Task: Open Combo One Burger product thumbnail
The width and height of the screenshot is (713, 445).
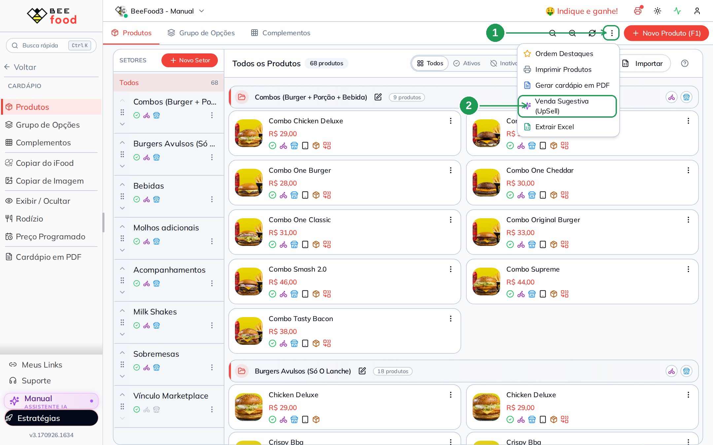Action: 249,183
